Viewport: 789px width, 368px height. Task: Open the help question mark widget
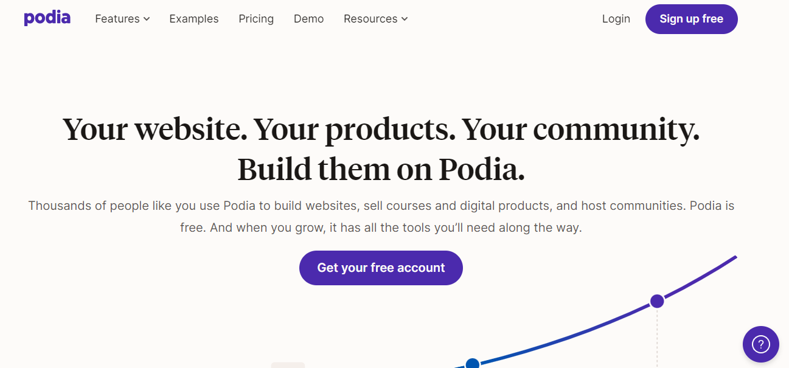pos(760,344)
